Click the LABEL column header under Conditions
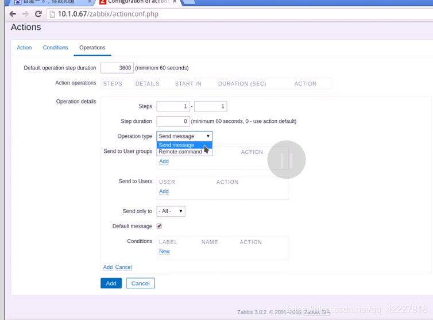The image size is (433, 320). coord(168,242)
